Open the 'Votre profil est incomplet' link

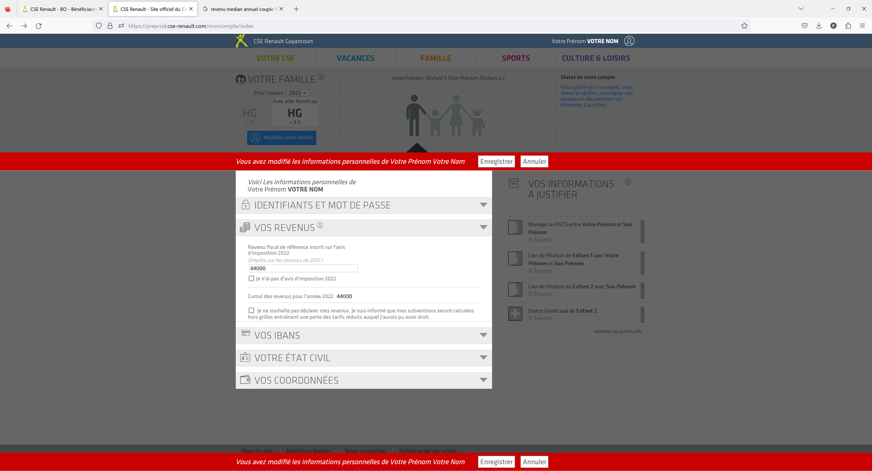pos(596,96)
